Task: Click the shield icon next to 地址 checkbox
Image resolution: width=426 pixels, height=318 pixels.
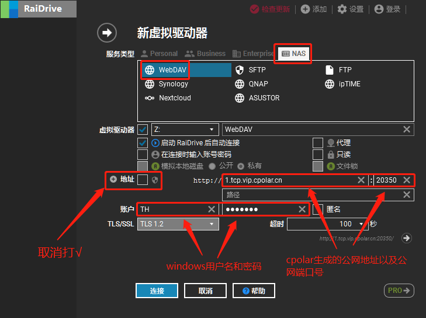Action: click(x=155, y=180)
